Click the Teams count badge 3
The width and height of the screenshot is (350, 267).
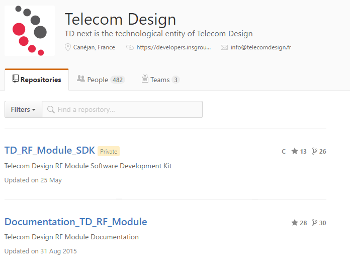pos(176,80)
